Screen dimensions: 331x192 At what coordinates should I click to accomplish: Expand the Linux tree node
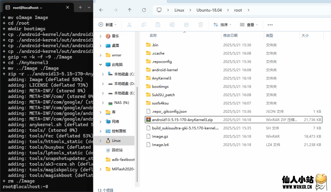(101, 141)
